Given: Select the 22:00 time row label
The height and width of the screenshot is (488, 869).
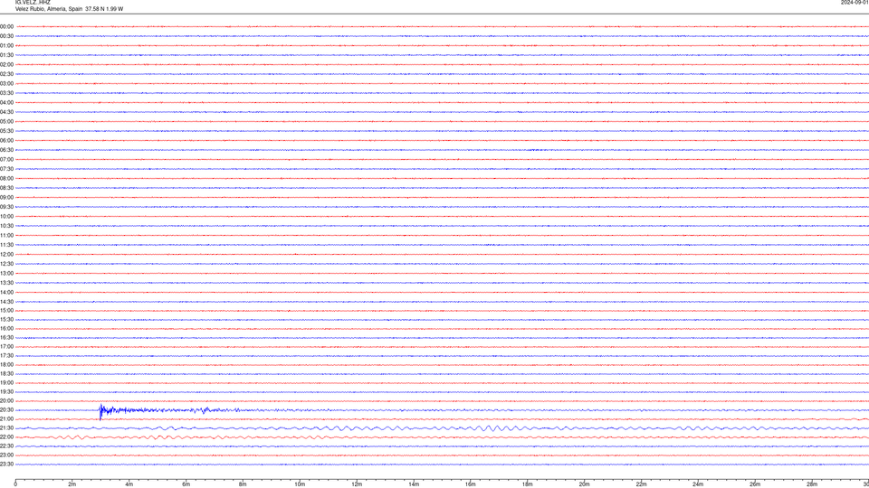Looking at the screenshot, I should pyautogui.click(x=6, y=437).
